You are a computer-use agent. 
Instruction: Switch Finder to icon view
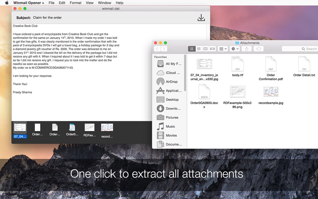point(192,49)
